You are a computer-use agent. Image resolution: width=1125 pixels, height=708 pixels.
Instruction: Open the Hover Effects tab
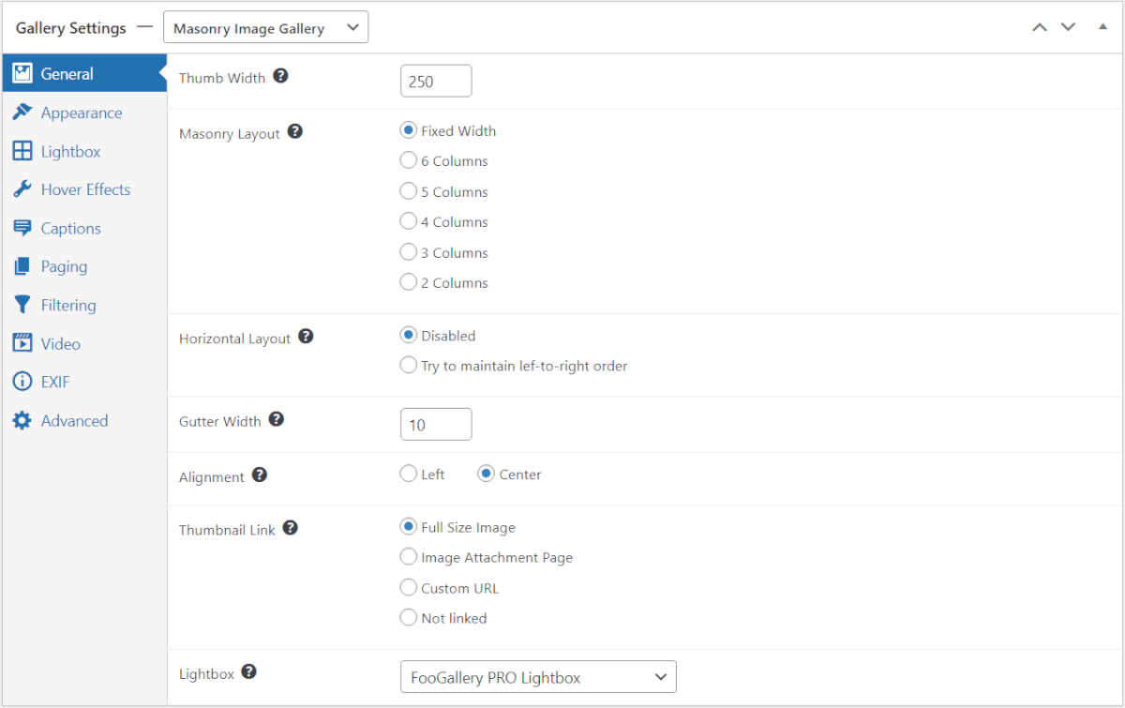[84, 189]
